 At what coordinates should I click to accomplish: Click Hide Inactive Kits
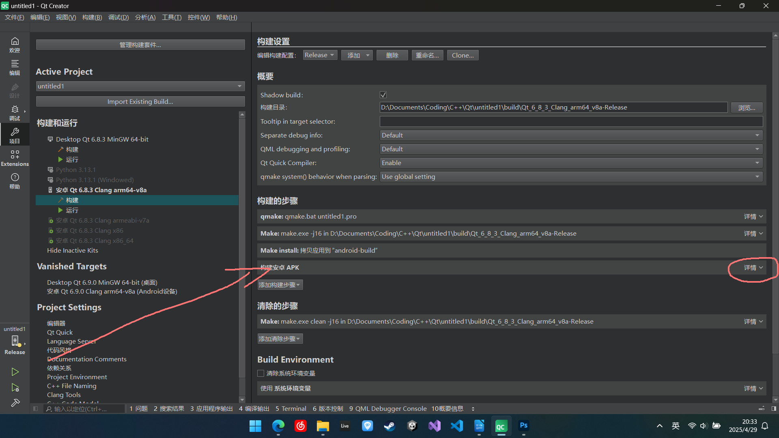tap(73, 251)
